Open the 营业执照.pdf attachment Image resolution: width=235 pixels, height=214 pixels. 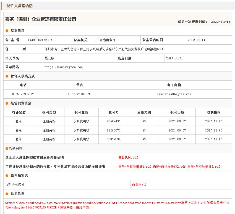(x=128, y=157)
